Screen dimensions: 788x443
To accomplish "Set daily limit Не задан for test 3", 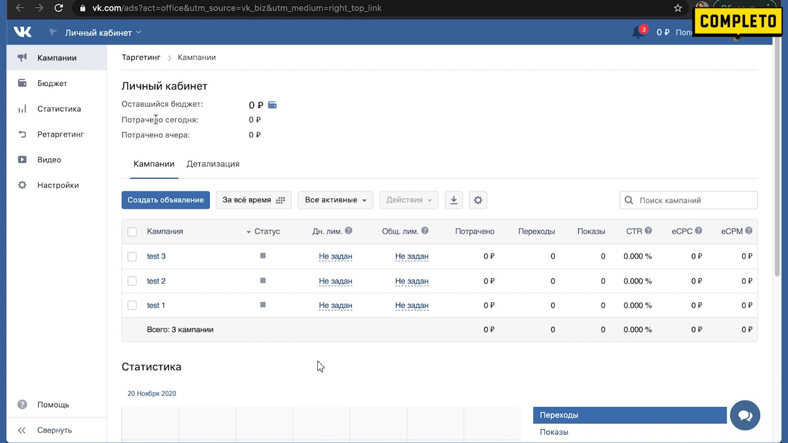I will [x=336, y=256].
